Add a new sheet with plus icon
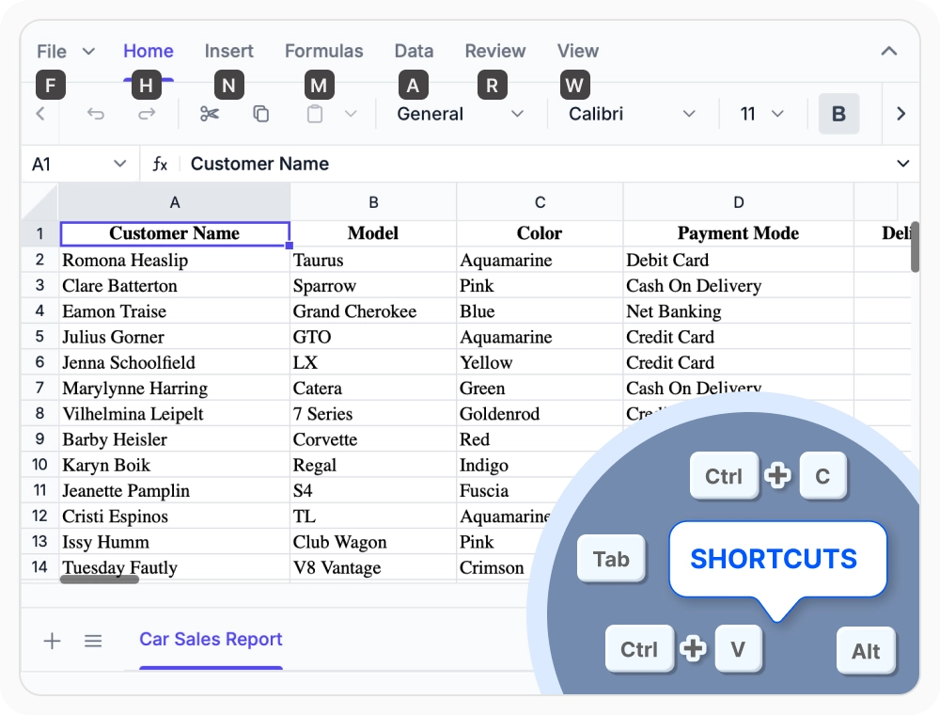This screenshot has width=940, height=715. pos(52,641)
